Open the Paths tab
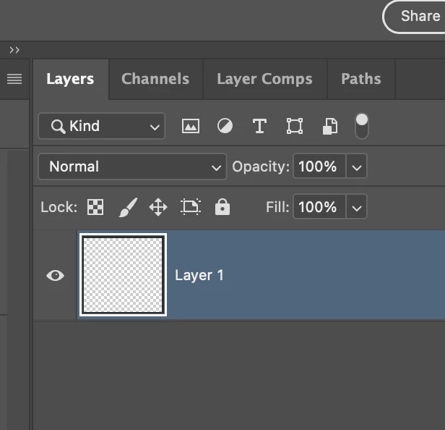The height and width of the screenshot is (430, 445). click(361, 79)
